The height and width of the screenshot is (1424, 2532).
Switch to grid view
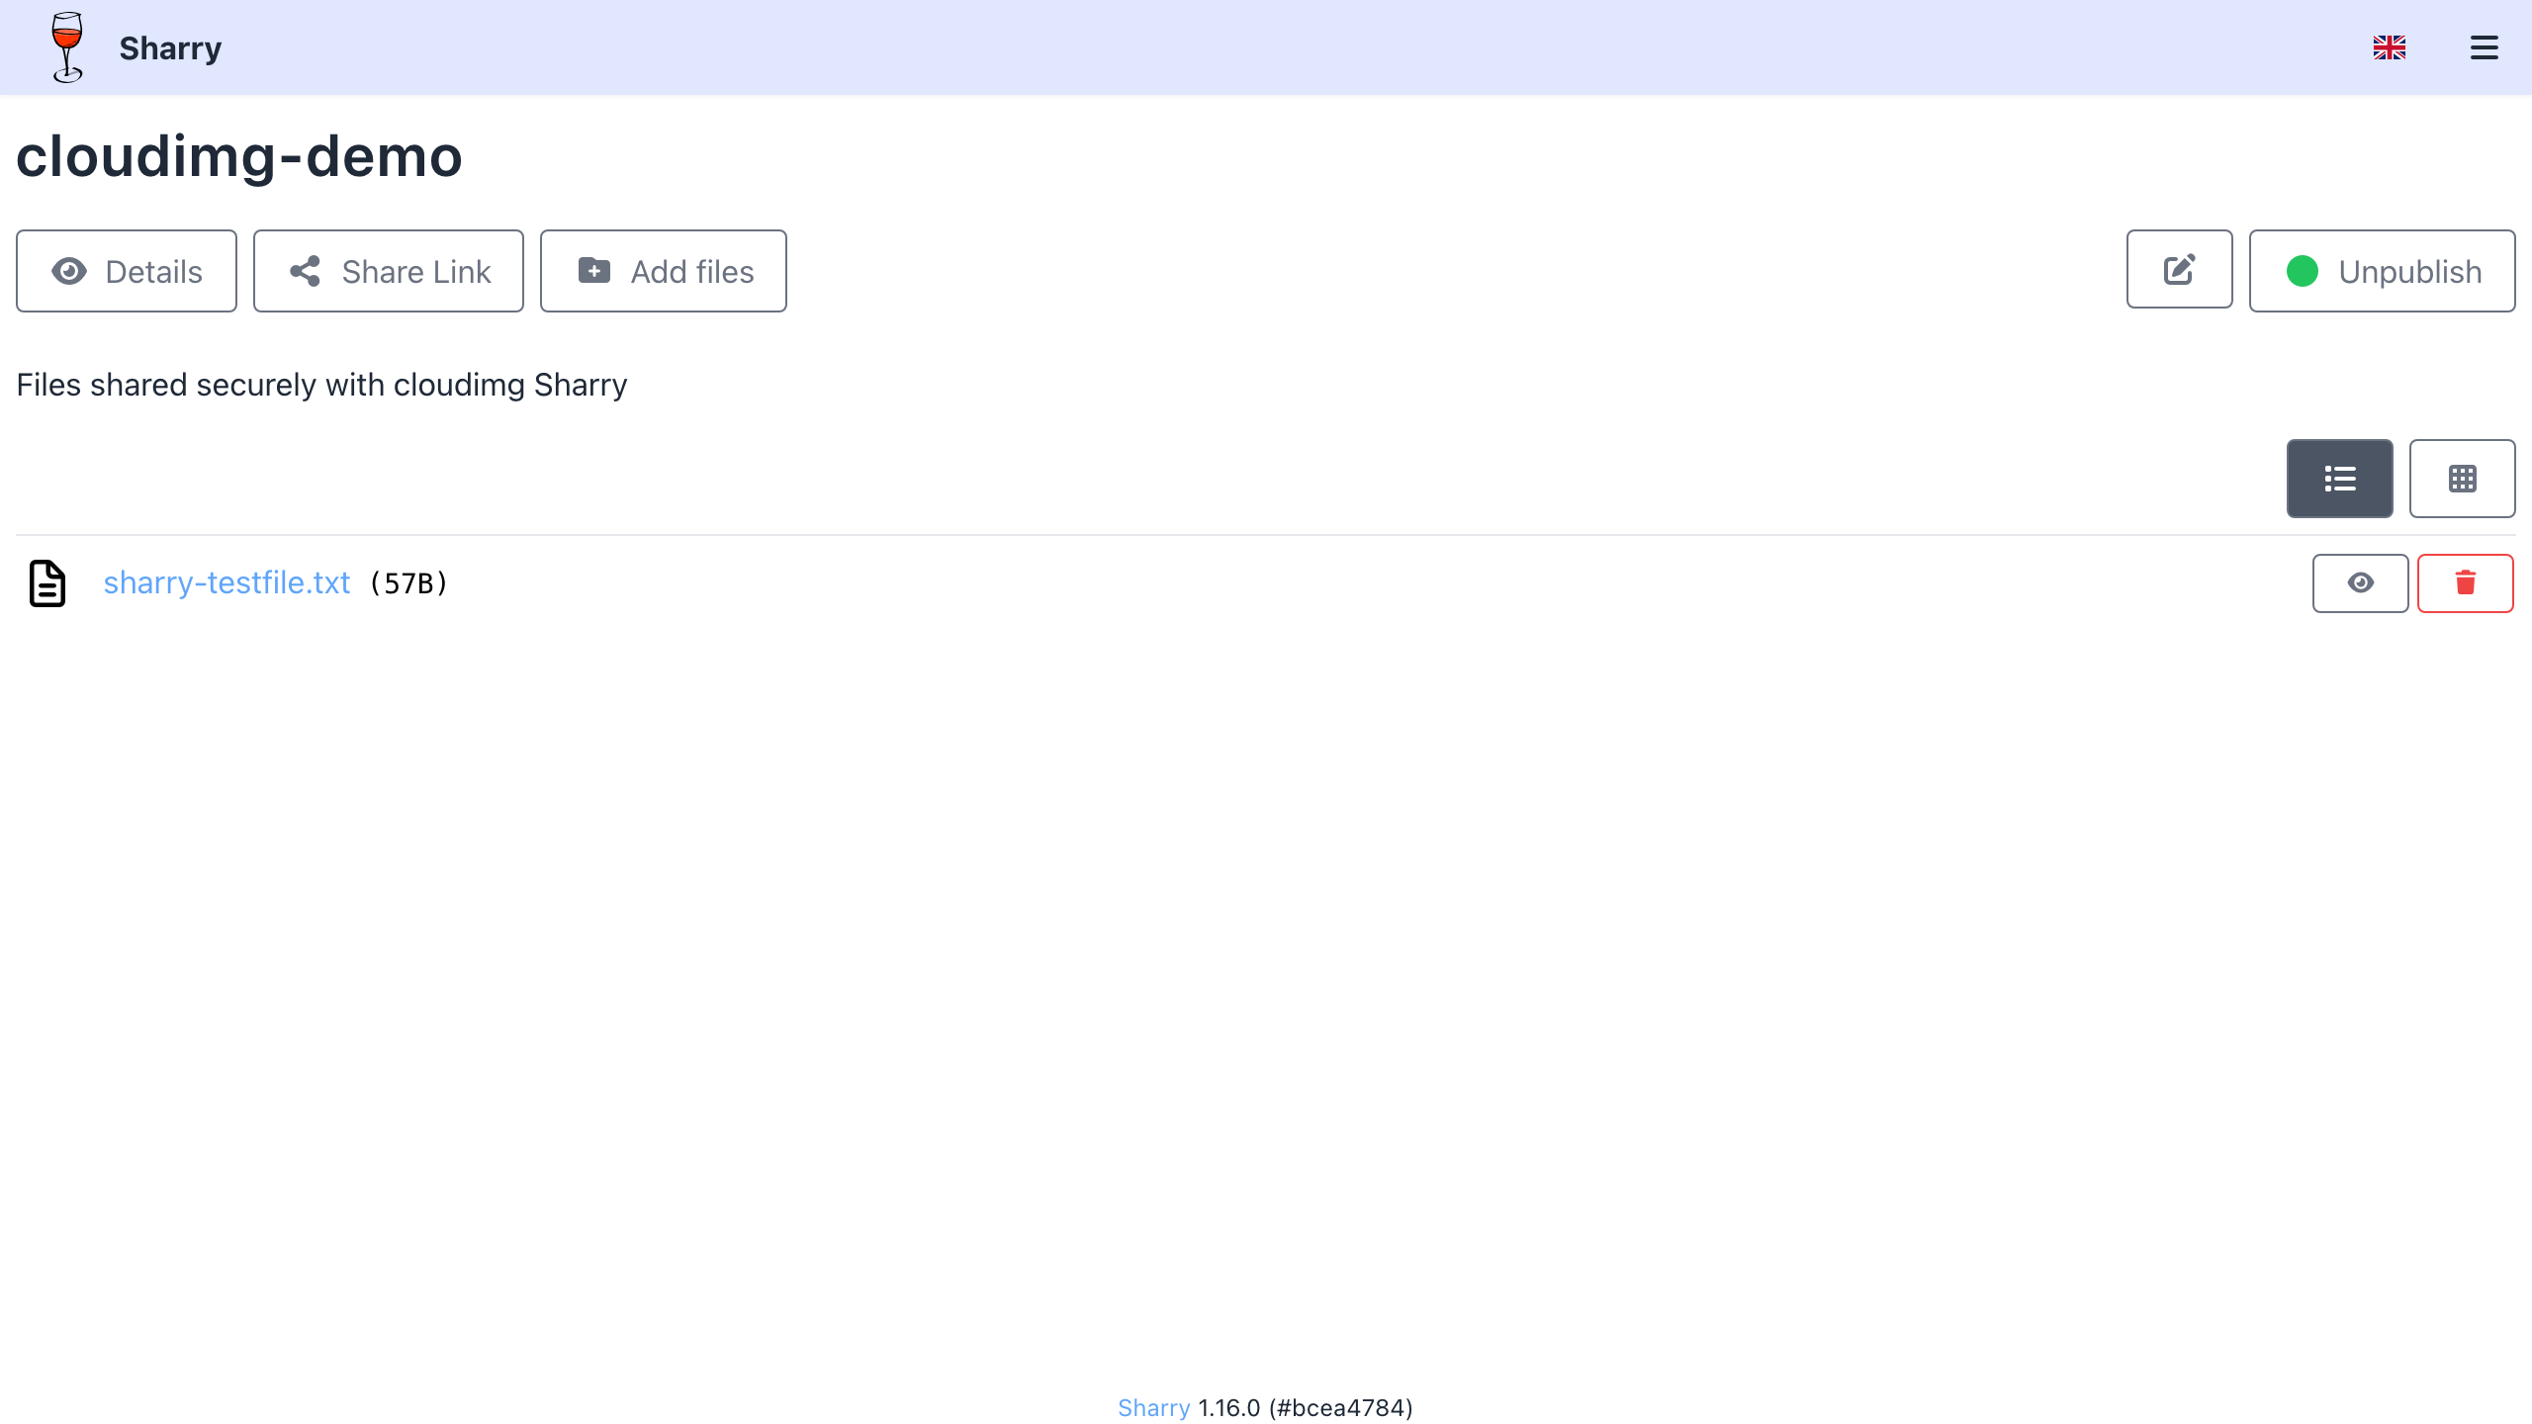point(2463,479)
